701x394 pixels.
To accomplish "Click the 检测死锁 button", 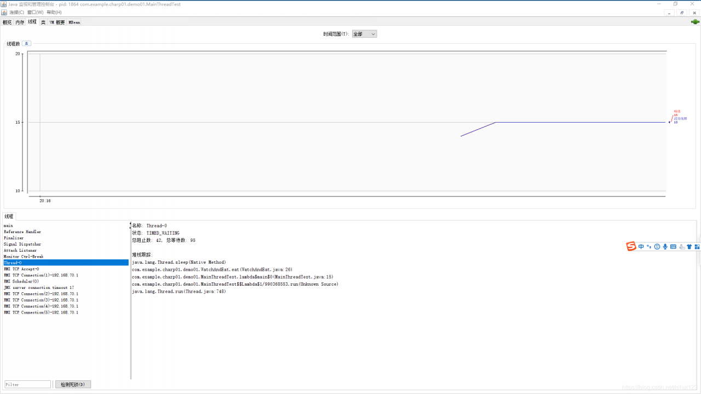I will coord(73,385).
